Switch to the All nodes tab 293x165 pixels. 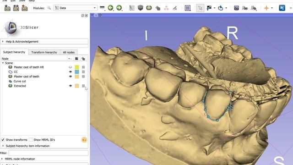click(x=69, y=52)
